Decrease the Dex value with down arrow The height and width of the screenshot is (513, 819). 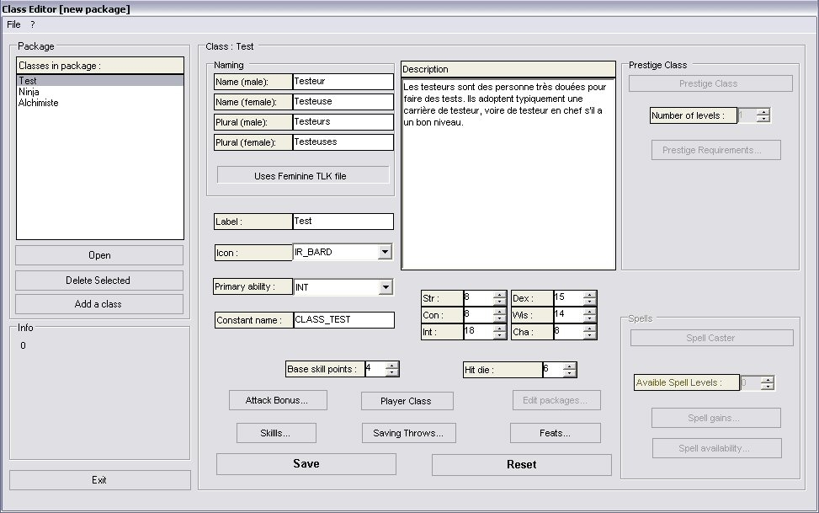pos(589,302)
